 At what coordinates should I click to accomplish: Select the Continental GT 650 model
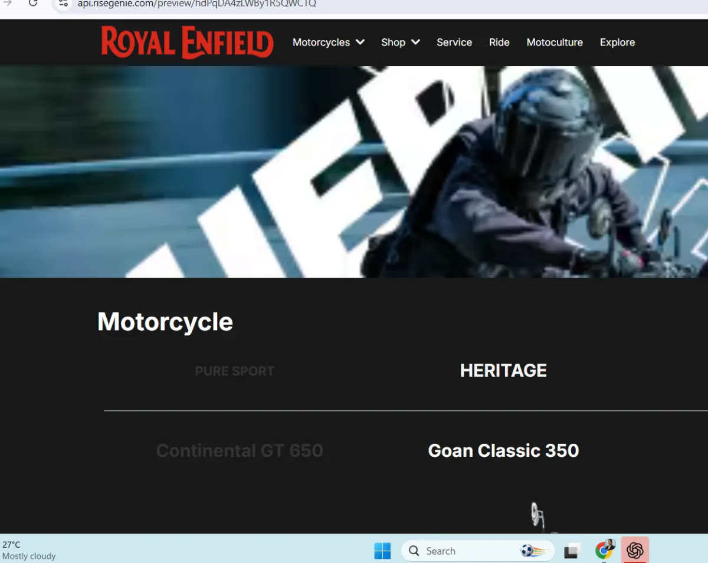pos(240,450)
